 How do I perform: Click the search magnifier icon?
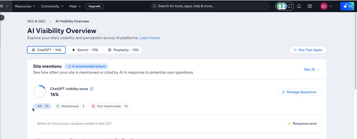(x=154, y=6)
